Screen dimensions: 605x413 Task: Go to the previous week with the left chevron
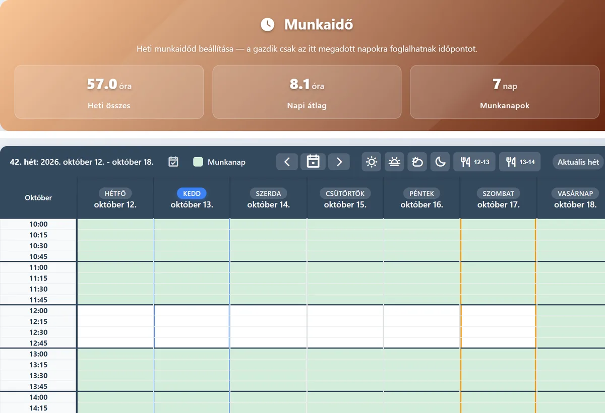click(287, 162)
